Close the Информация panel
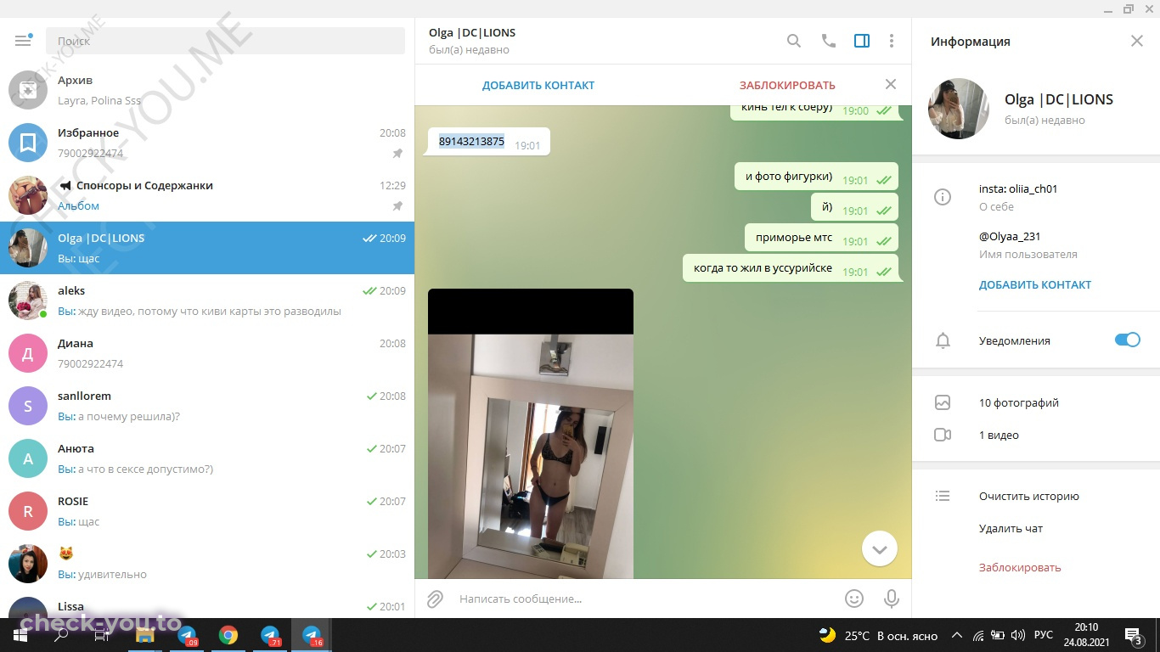Viewport: 1160px width, 652px height. 1137,41
